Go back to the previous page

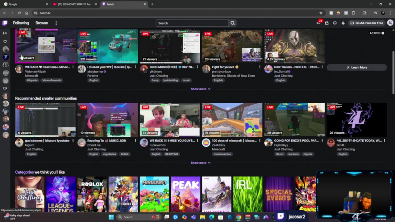[4, 13]
